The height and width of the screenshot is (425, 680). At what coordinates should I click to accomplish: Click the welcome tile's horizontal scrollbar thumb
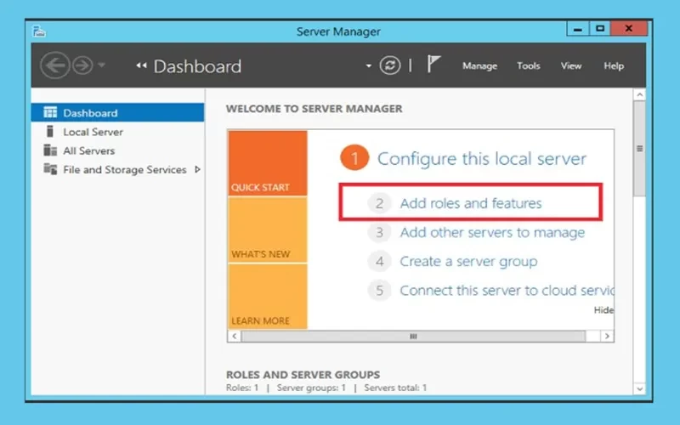(413, 336)
